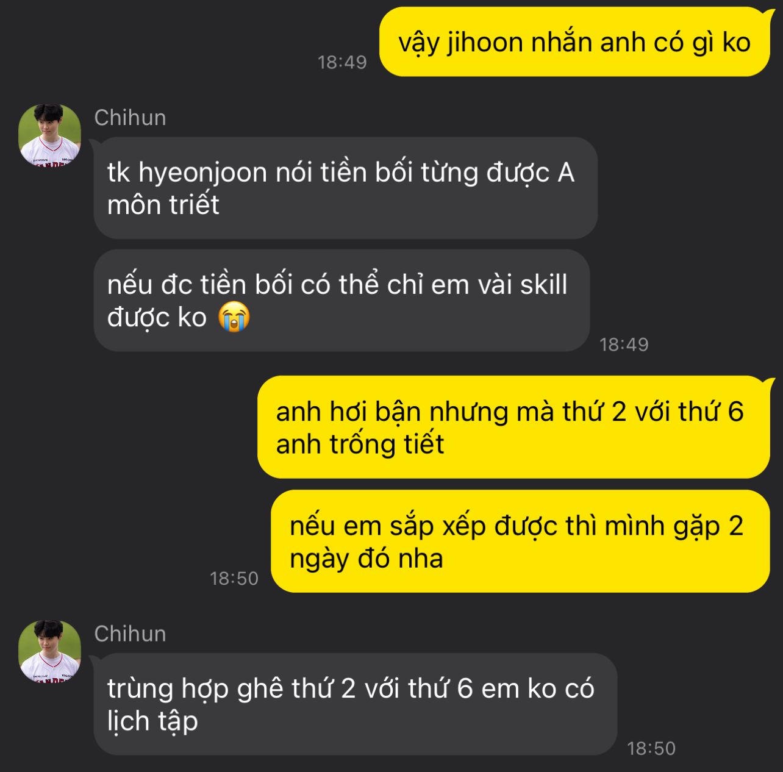Tap the crying emoji in message
783x772 pixels.
coord(234,318)
